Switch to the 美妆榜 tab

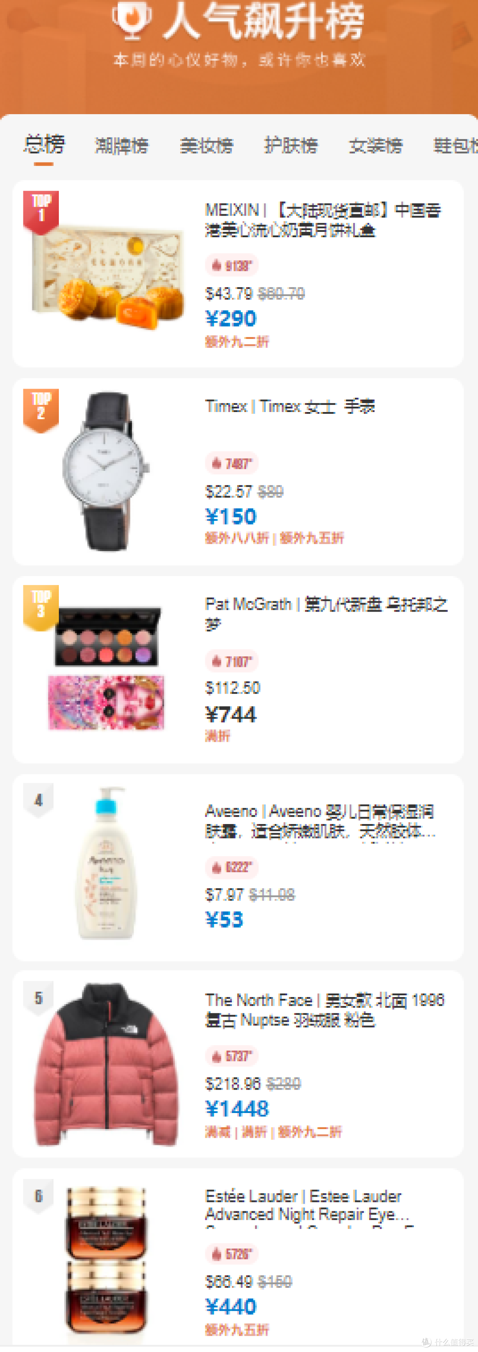(x=206, y=146)
